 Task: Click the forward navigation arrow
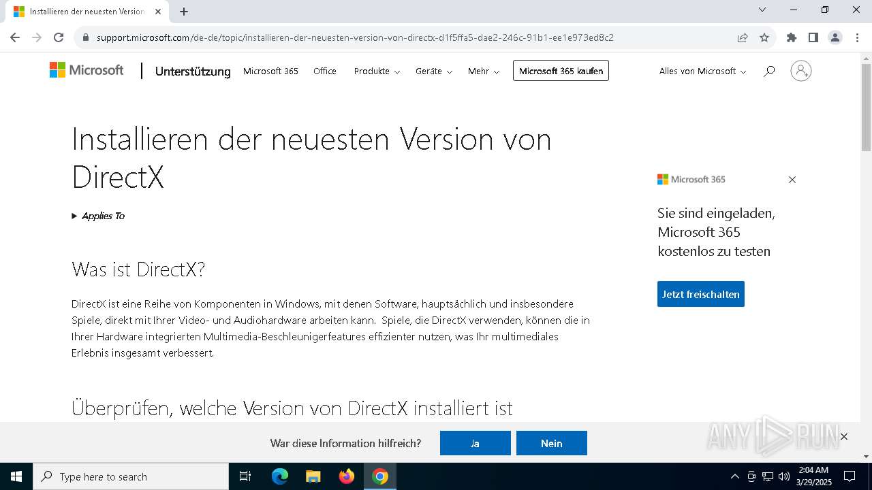(37, 37)
